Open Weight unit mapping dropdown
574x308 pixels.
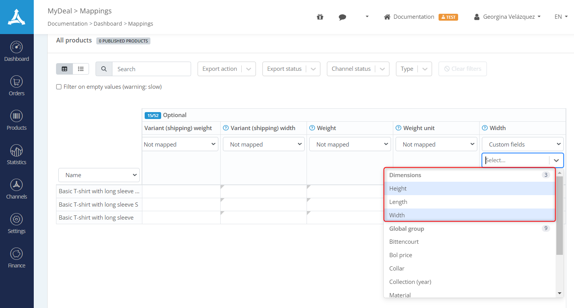click(436, 144)
